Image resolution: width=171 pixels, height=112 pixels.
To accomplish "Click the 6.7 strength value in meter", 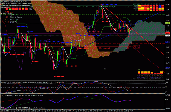I will click(139, 75).
